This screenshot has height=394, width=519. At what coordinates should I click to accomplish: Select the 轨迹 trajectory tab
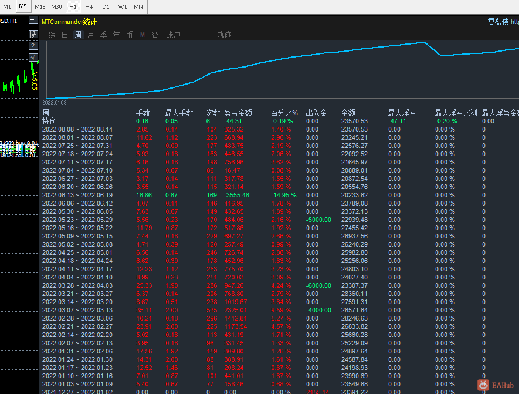pyautogui.click(x=224, y=35)
